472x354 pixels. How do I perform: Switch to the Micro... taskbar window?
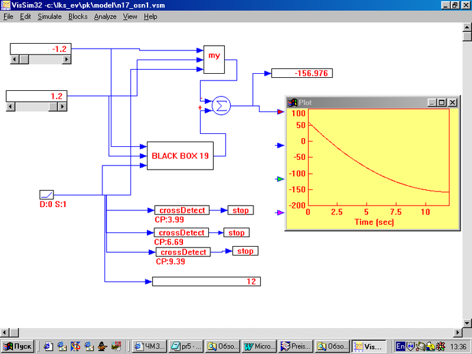click(x=259, y=346)
